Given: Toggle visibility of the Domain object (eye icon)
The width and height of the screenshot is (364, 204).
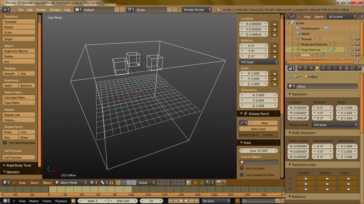Looking at the screenshot, I should click(x=347, y=39).
